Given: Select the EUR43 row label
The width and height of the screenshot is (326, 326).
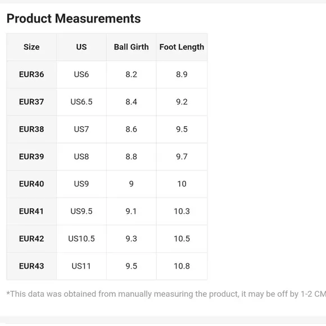Looking at the screenshot, I should coord(31,266).
